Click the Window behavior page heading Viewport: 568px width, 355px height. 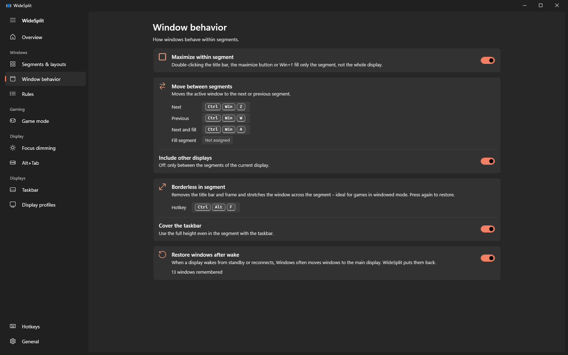(x=190, y=27)
